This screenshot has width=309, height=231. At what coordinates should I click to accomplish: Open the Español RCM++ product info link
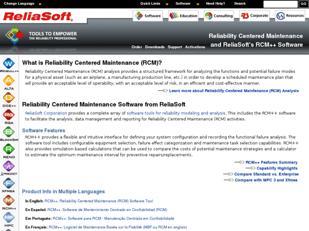(x=107, y=209)
